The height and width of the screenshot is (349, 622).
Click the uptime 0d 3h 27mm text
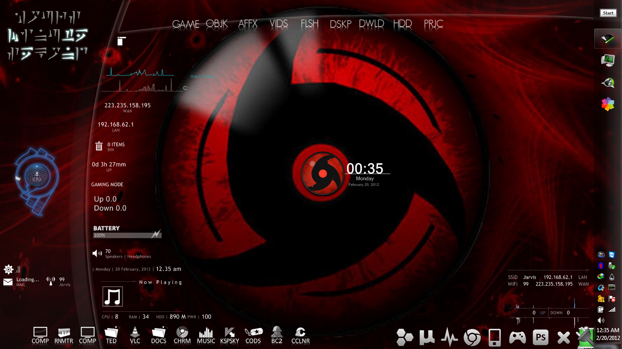pos(109,165)
